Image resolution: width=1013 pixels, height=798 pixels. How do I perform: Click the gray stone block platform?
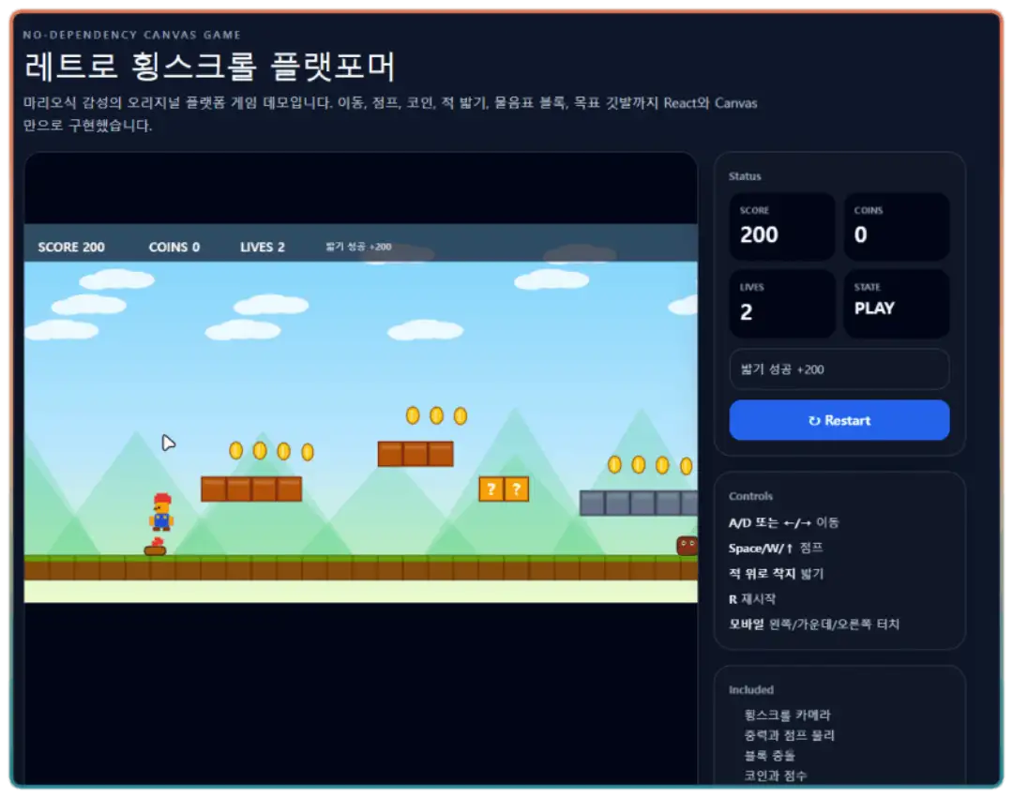click(638, 504)
